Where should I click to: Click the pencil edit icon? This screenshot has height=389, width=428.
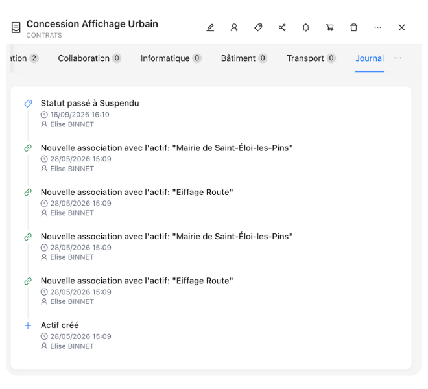coord(210,28)
